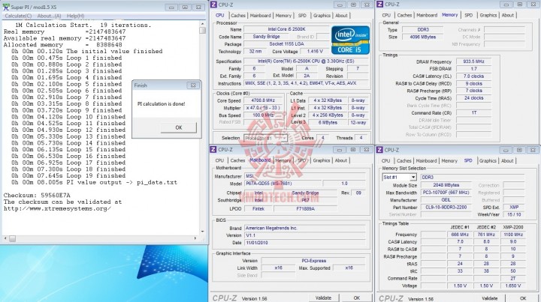Click OK in the Finish dialog
The image size is (541, 302).
[x=178, y=127]
